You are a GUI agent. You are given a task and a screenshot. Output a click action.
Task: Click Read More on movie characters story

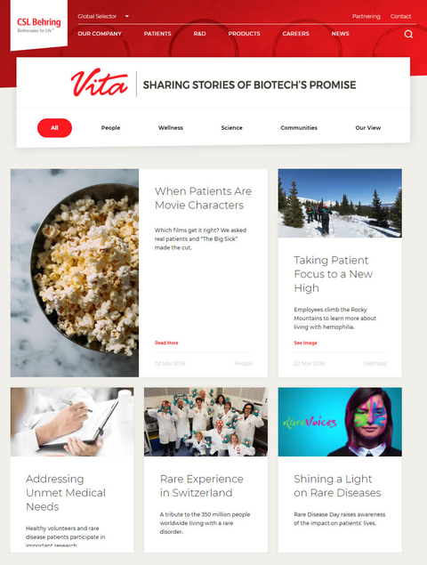166,343
